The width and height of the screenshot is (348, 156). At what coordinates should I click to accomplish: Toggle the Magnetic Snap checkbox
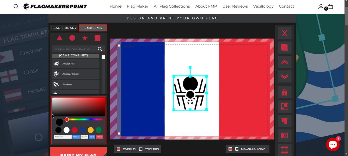coord(230,149)
